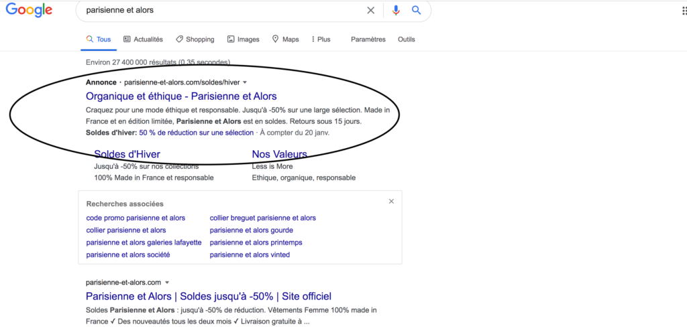Switch to the Actualités tab
The height and width of the screenshot is (333, 687).
point(144,40)
